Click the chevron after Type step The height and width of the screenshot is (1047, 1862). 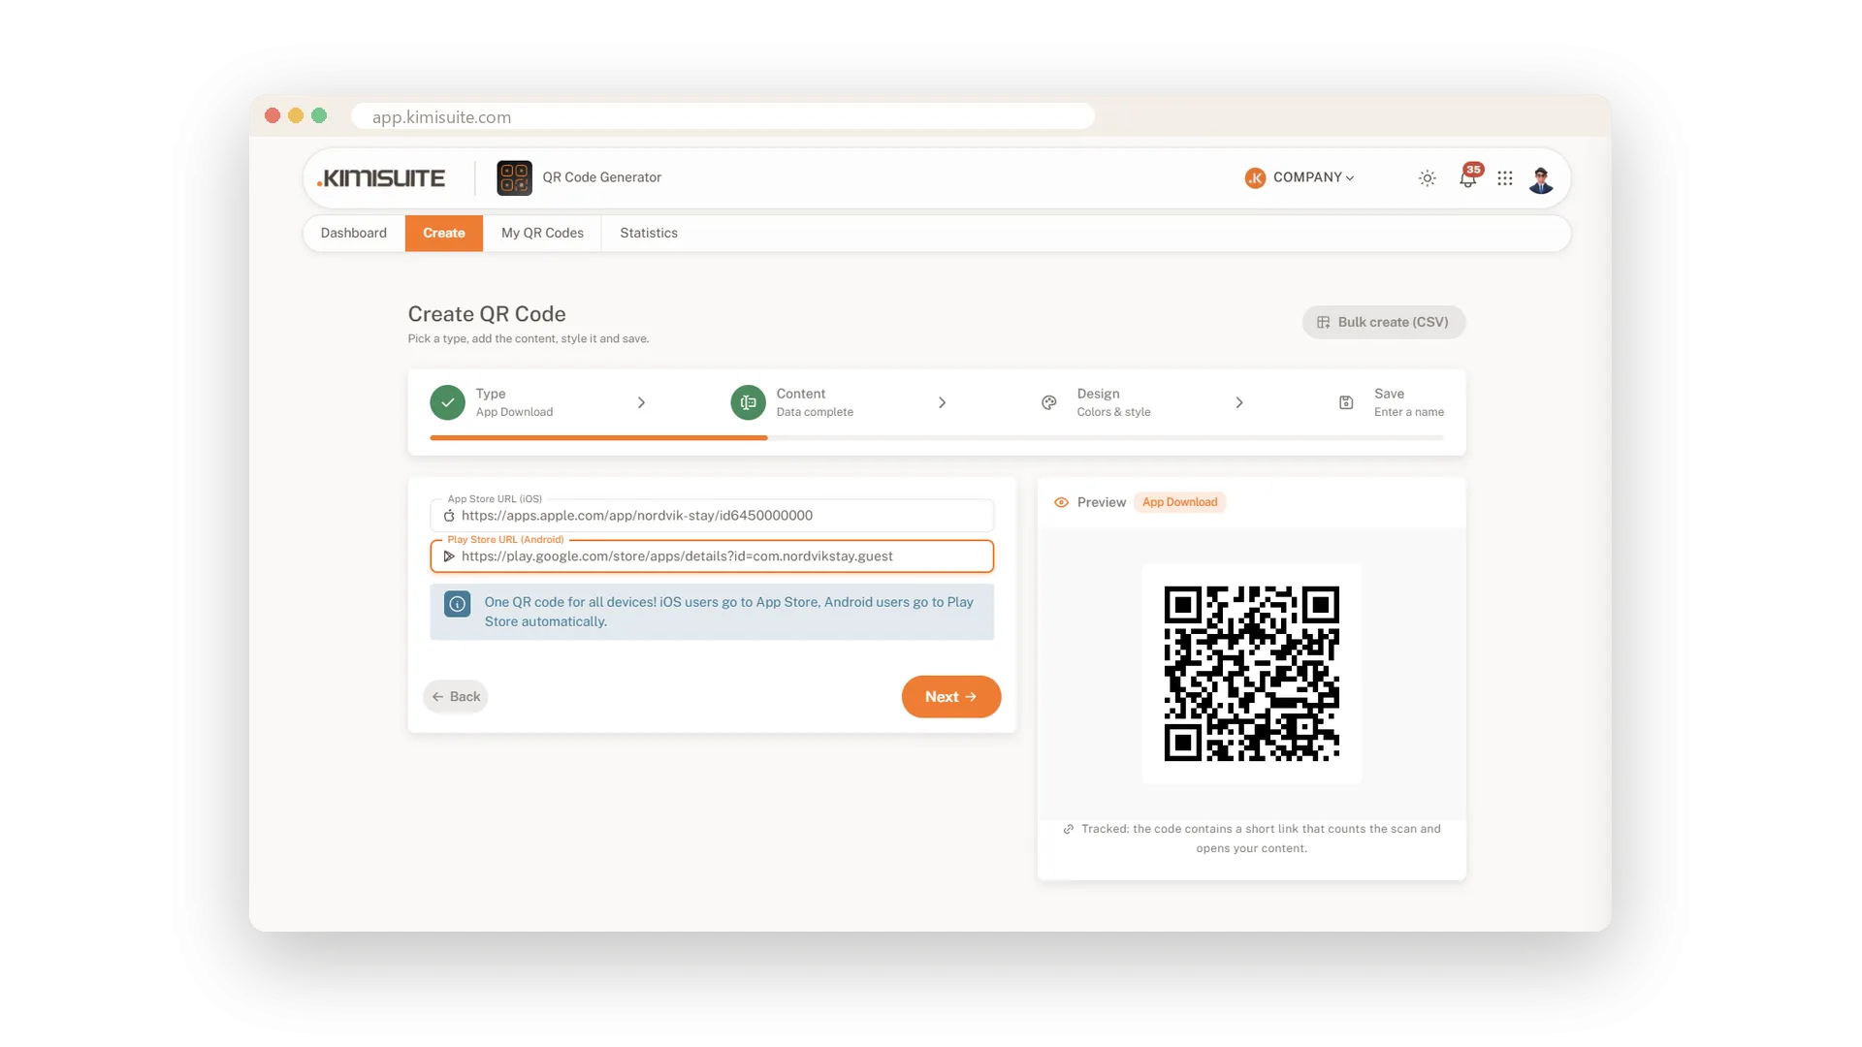coord(641,402)
